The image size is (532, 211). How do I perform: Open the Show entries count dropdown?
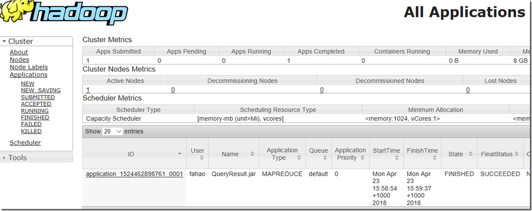113,132
